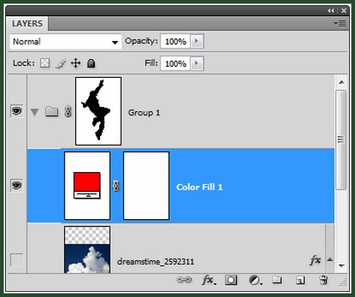Hide Color Fill 1 layer eye icon

pos(17,185)
